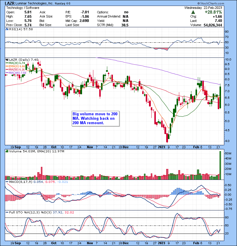237x246 pixels.
Task: Click the Prev Close value 5.74
Action: (x=28, y=25)
